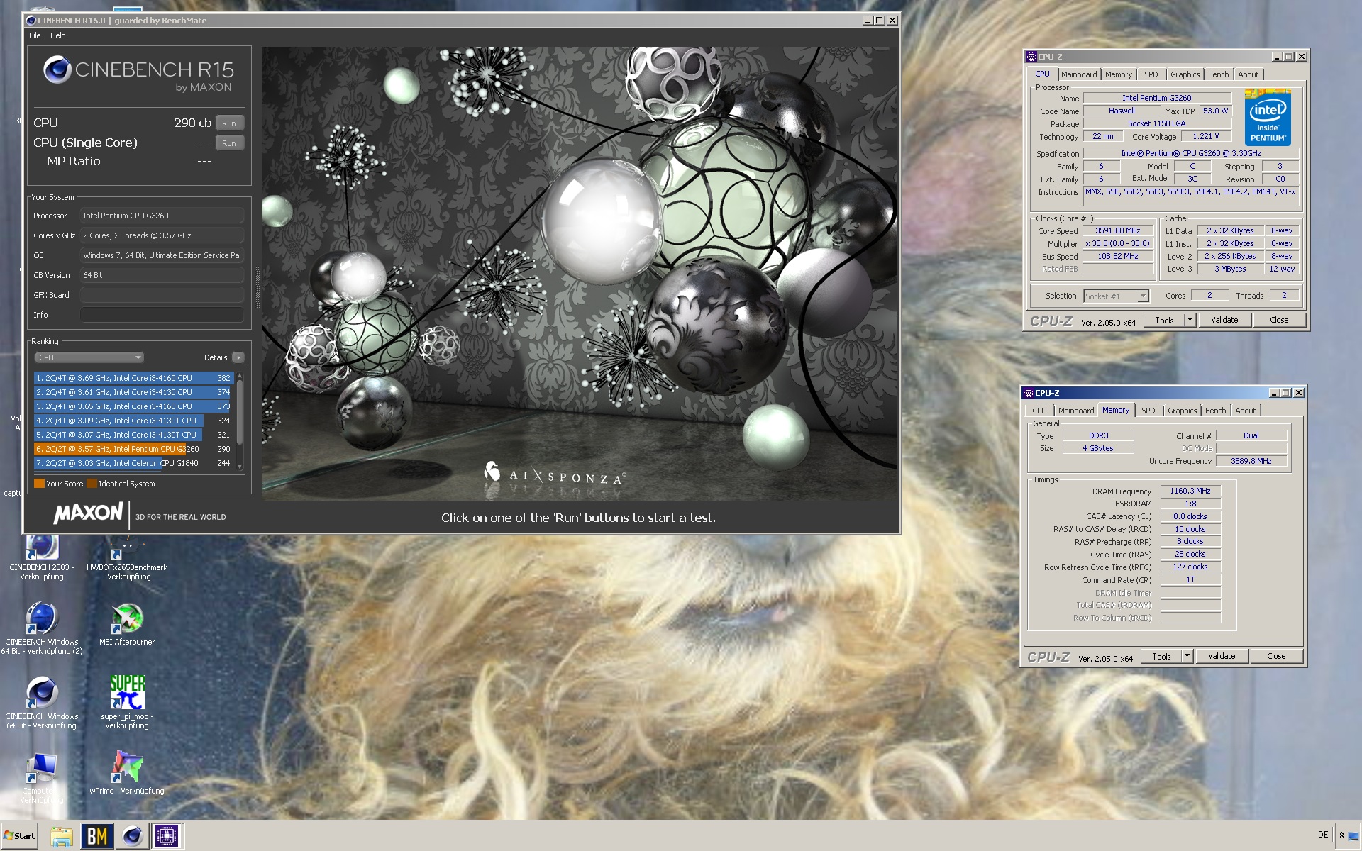The image size is (1362, 851).
Task: Open About tab in upper CPU-Z
Action: [x=1248, y=74]
